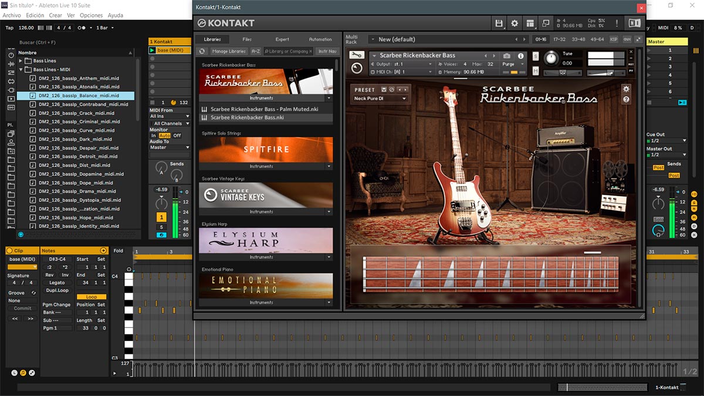Screen dimensions: 704x396
Task: Click the Manage Libraries button
Action: pos(228,52)
